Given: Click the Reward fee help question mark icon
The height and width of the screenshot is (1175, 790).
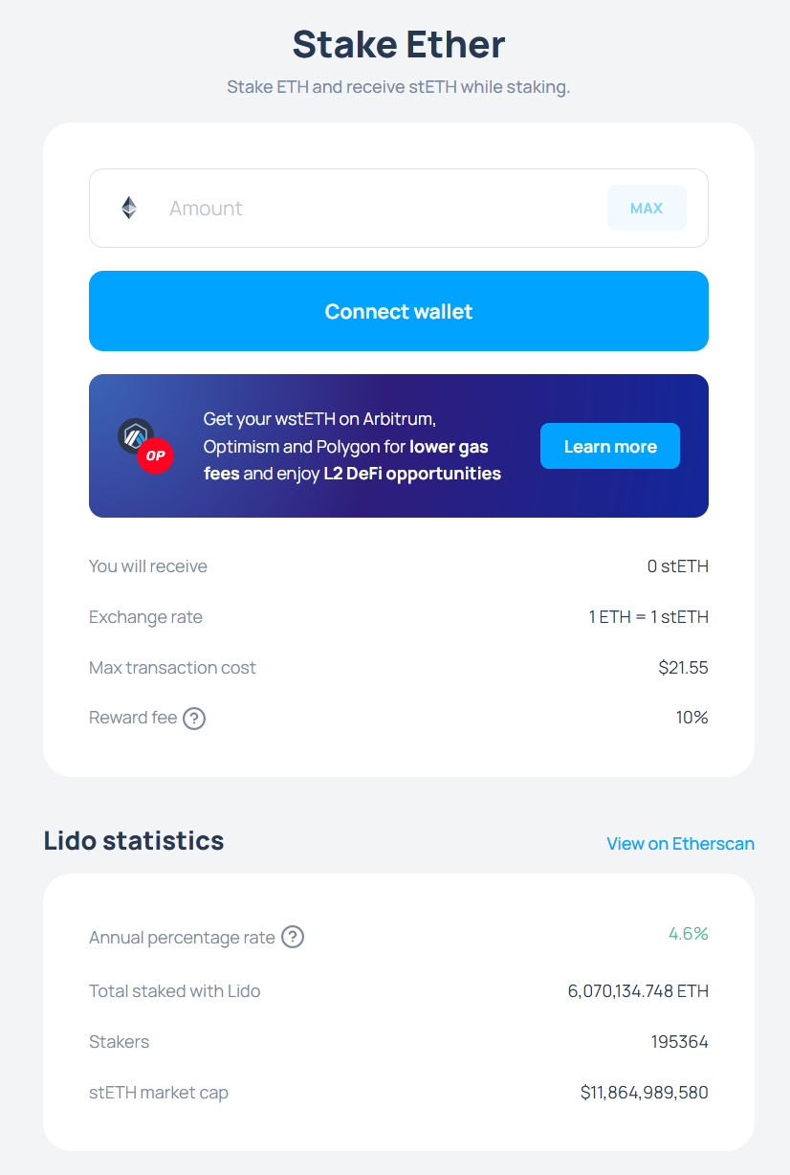Looking at the screenshot, I should pos(194,718).
